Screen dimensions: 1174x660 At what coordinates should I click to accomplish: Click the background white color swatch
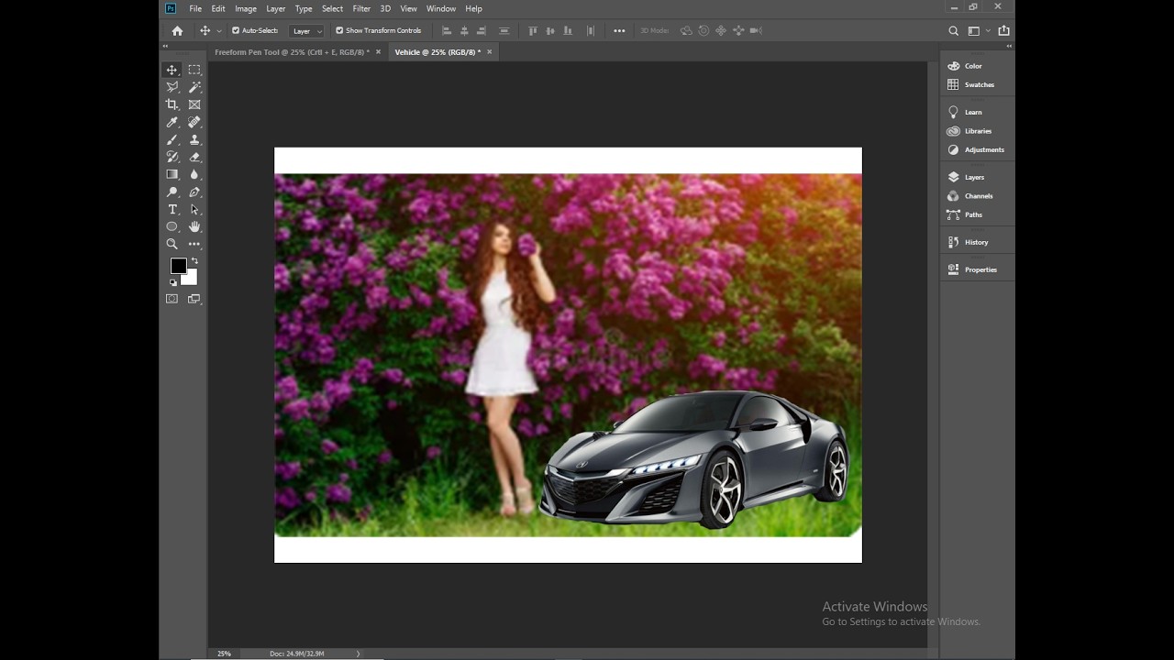coord(191,279)
